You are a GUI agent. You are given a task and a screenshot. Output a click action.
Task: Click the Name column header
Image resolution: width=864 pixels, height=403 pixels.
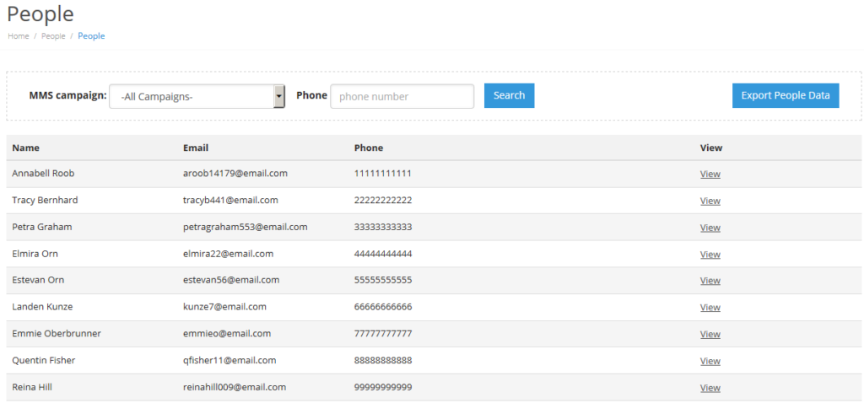[26, 148]
